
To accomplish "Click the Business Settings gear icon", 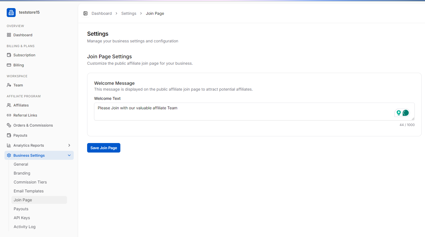I will click(x=9, y=155).
